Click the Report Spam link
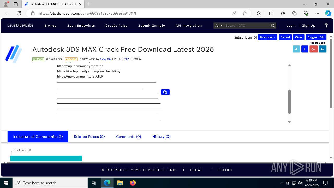The image size is (334, 188). 318,43
